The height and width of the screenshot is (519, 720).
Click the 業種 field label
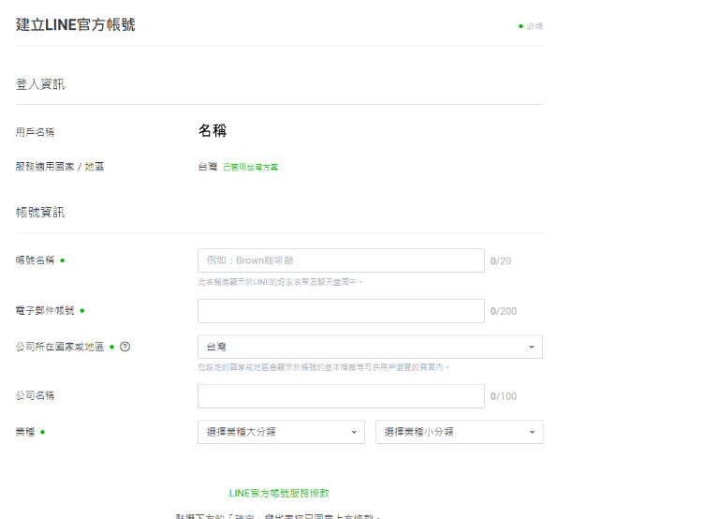(25, 432)
